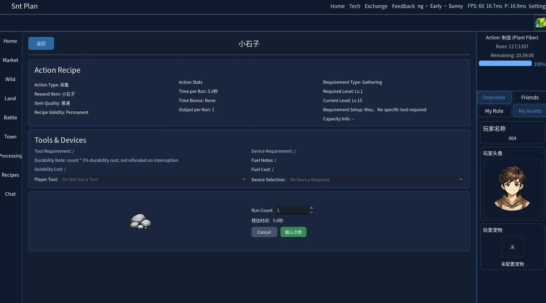Click the 小石子 page title
This screenshot has height=303, width=546.
(249, 44)
